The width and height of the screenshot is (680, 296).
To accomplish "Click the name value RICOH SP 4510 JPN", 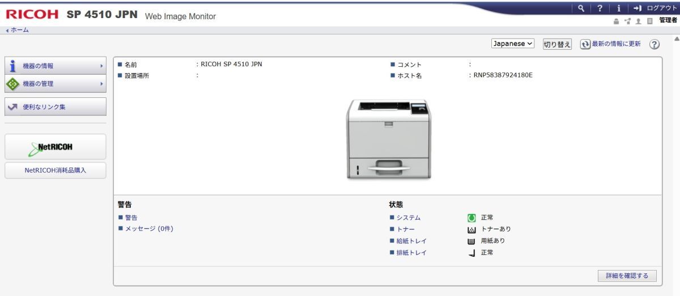I will point(232,64).
